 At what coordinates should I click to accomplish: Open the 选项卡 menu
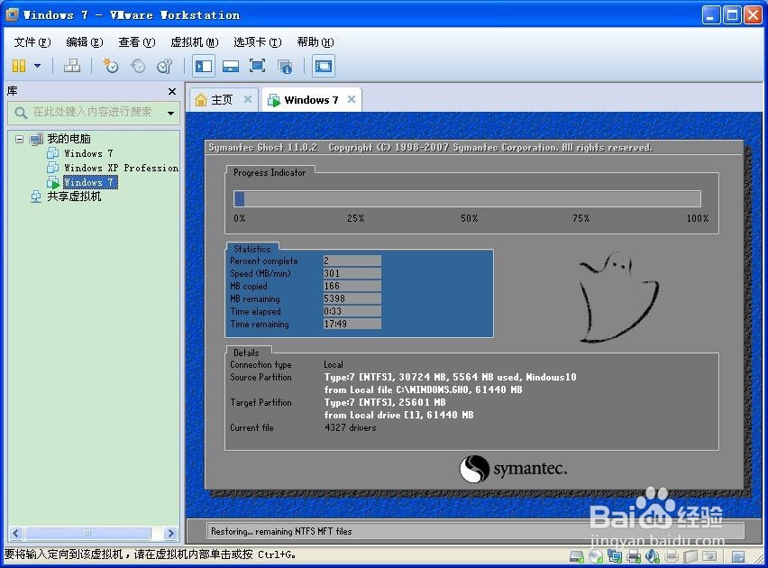click(x=257, y=42)
